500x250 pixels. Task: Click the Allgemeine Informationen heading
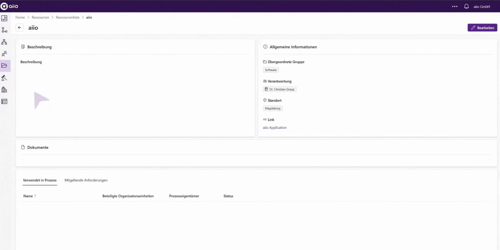click(293, 47)
